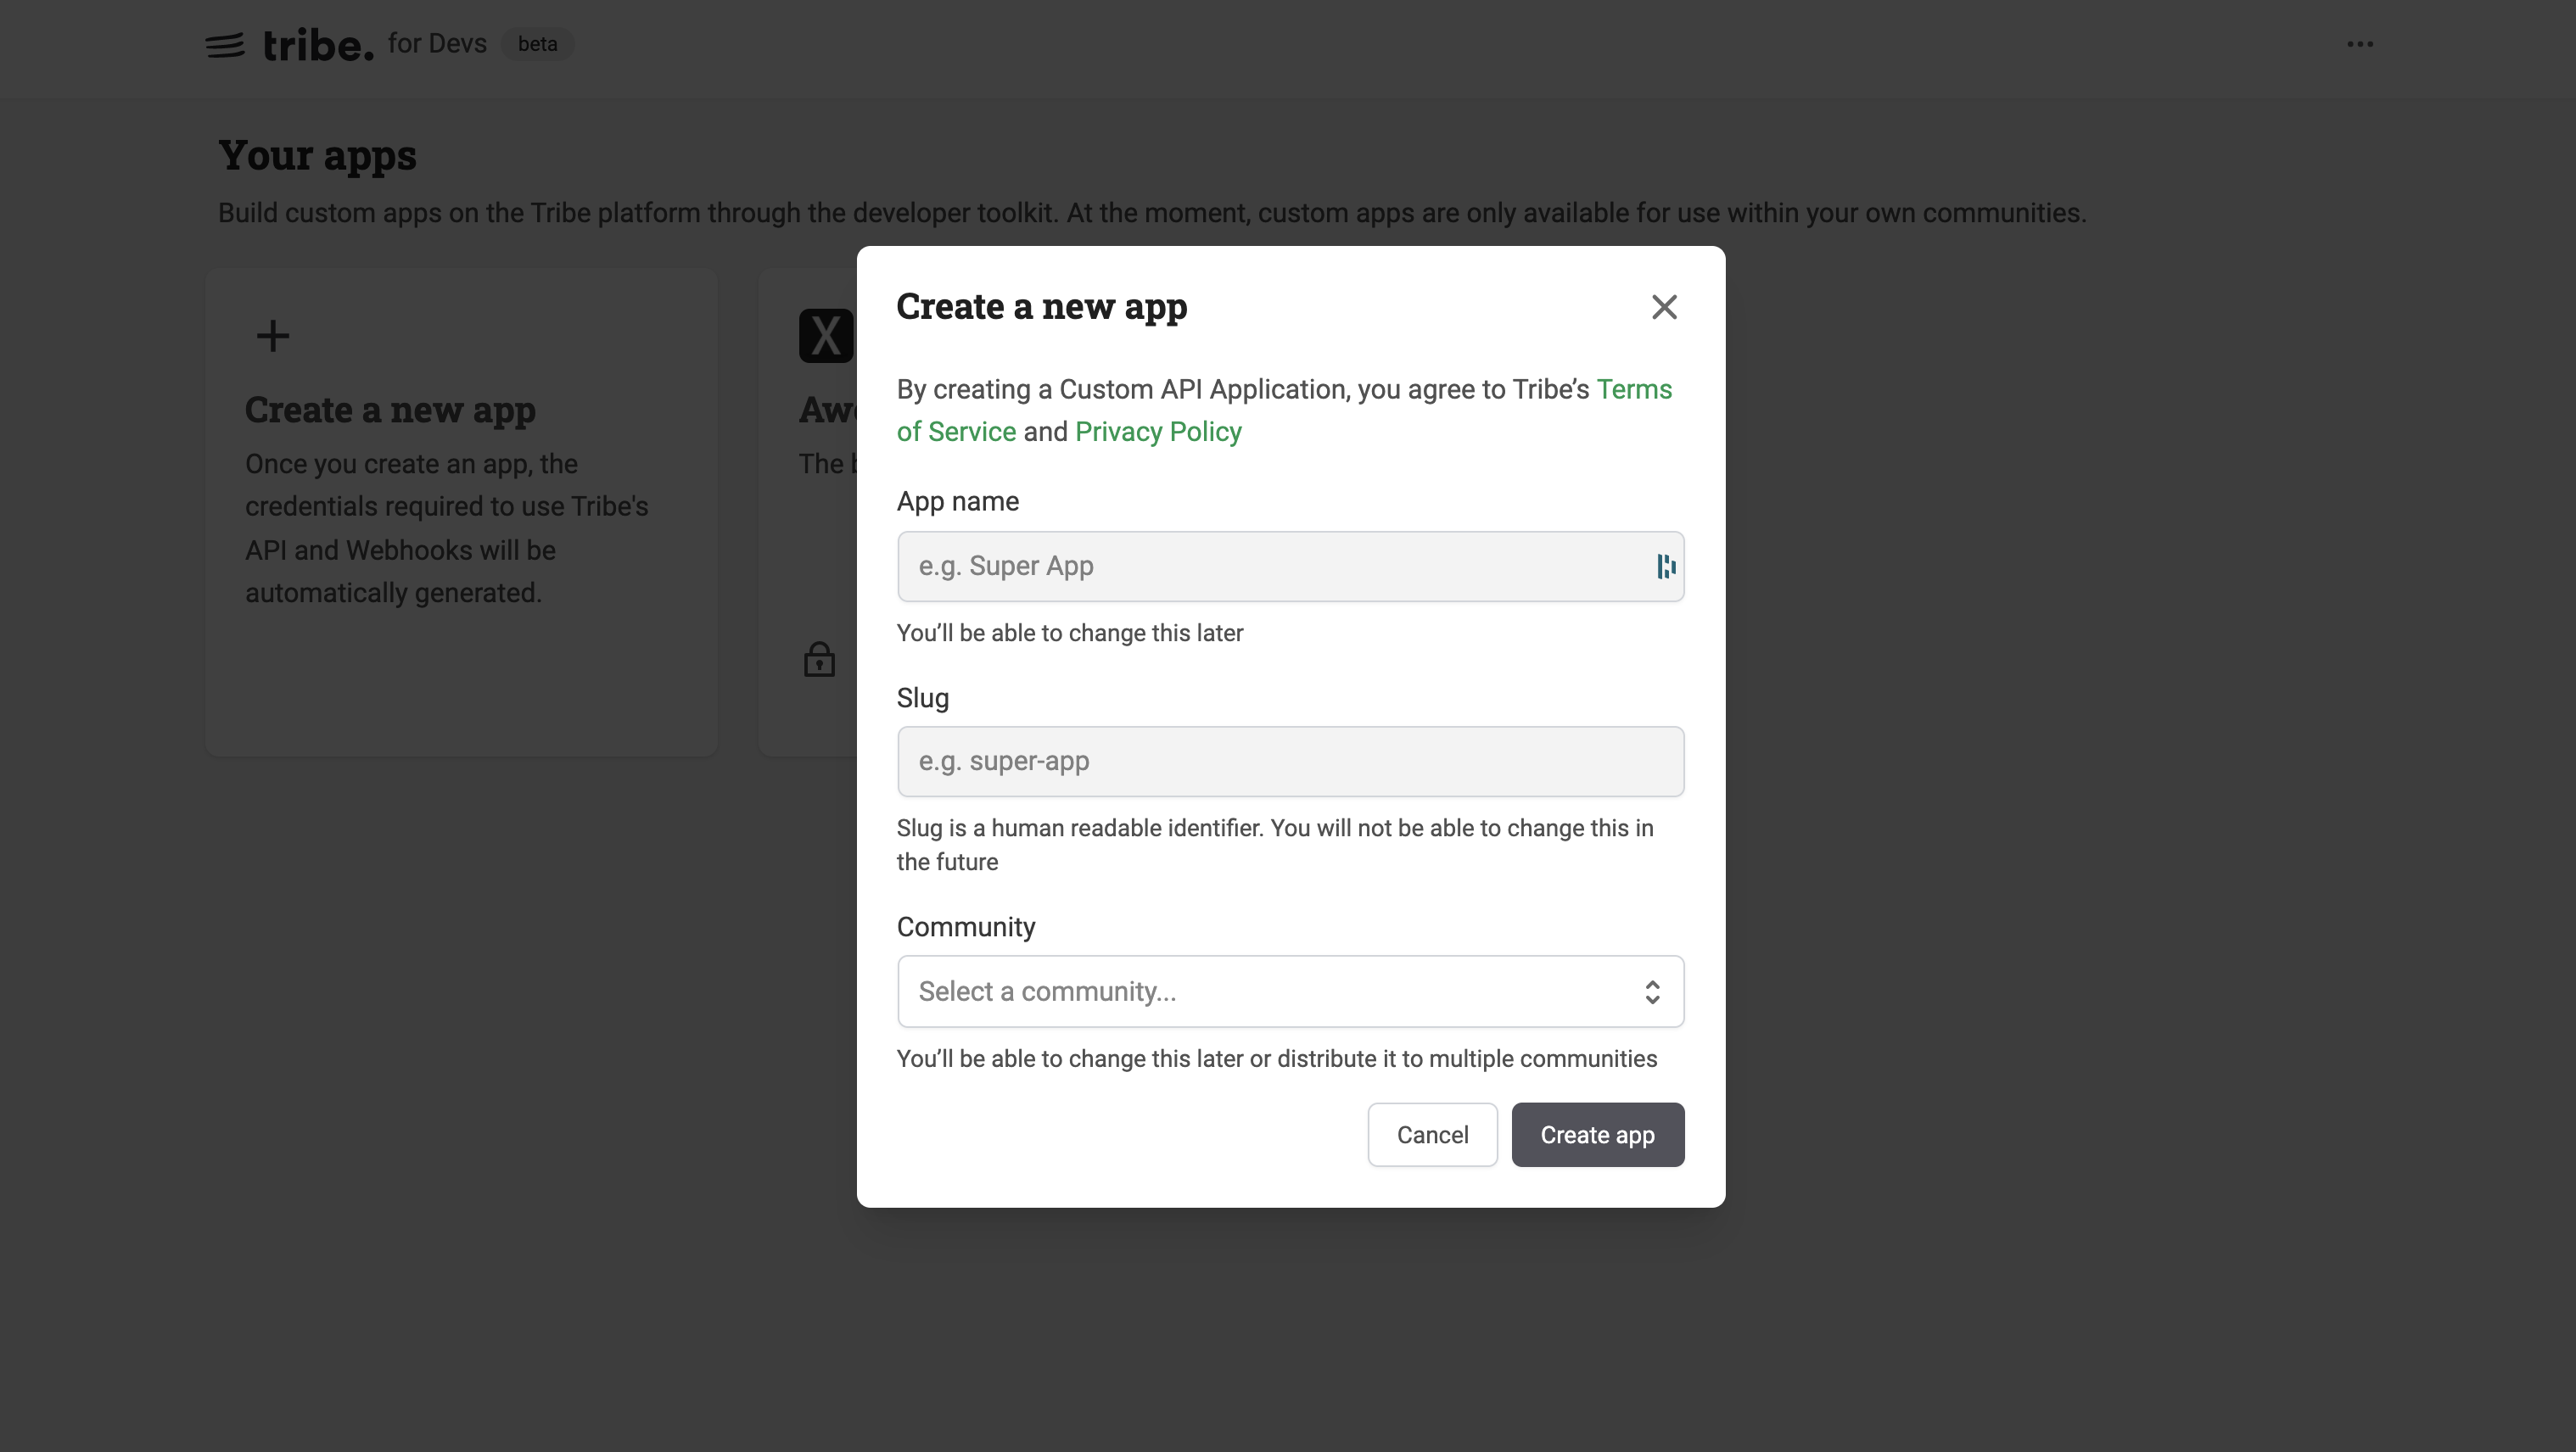
Task: Open the three-dot more options menu
Action: click(x=2360, y=44)
